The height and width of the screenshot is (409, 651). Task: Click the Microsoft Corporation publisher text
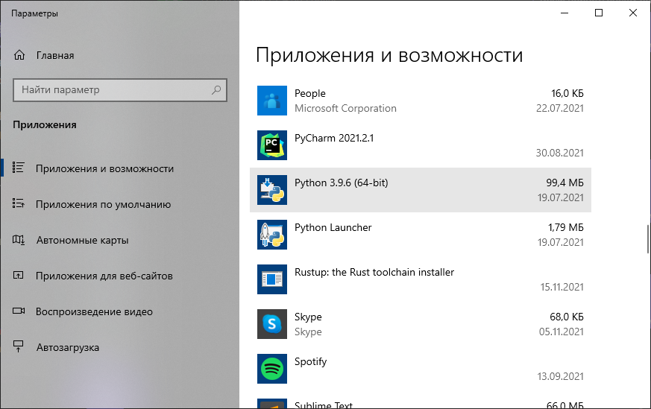pyautogui.click(x=345, y=108)
